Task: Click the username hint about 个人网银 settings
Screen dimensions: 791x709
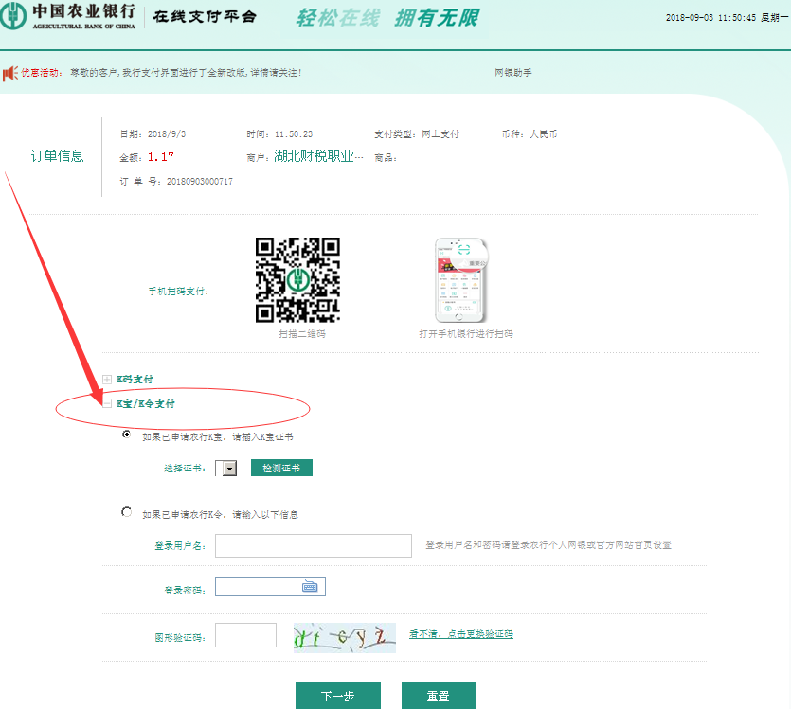Action: tap(548, 544)
